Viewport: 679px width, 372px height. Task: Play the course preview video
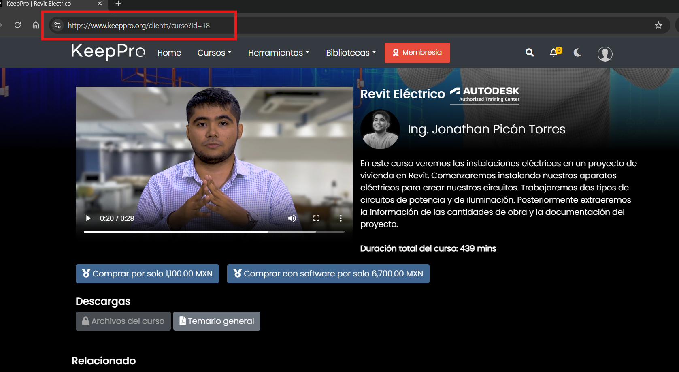tap(88, 218)
